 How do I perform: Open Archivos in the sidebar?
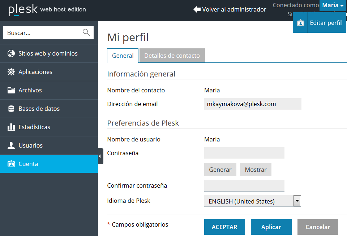click(x=49, y=90)
